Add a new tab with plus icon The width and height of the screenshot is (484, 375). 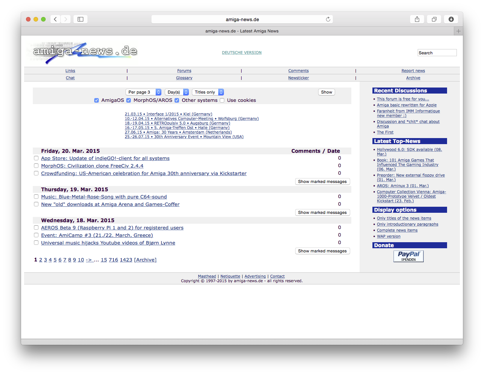(x=458, y=31)
